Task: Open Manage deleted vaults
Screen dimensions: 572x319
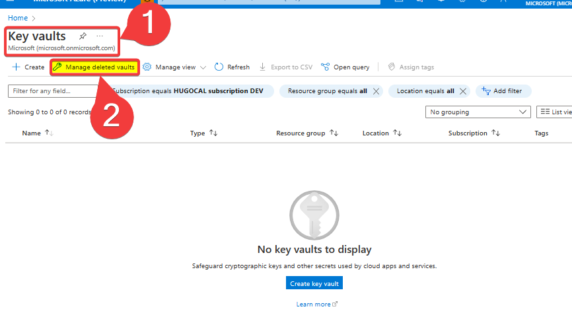Action: click(95, 67)
